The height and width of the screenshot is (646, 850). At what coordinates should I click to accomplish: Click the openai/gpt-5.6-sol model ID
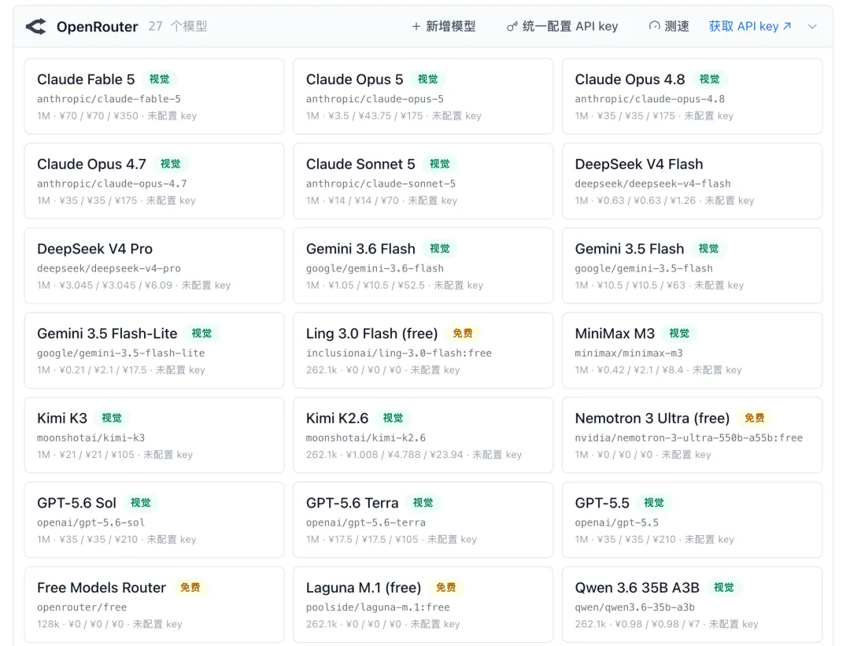click(x=91, y=522)
